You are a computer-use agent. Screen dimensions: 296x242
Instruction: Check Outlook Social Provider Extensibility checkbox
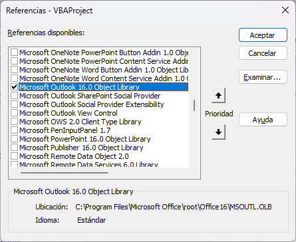tap(15, 104)
